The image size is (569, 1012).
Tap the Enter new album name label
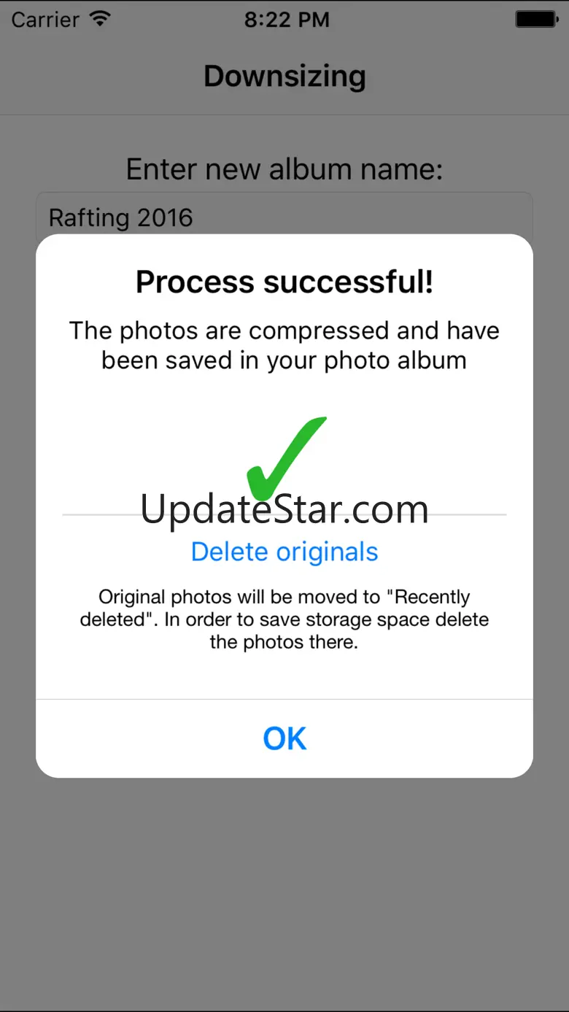pyautogui.click(x=284, y=169)
